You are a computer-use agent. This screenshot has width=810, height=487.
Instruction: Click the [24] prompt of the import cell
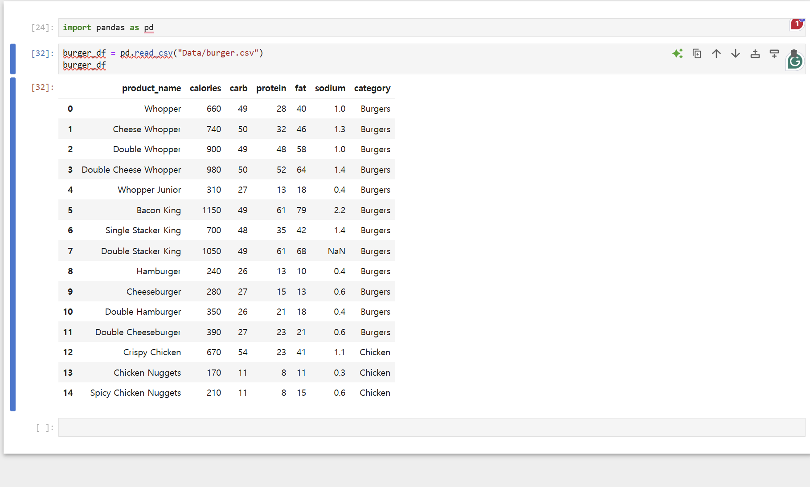(42, 28)
